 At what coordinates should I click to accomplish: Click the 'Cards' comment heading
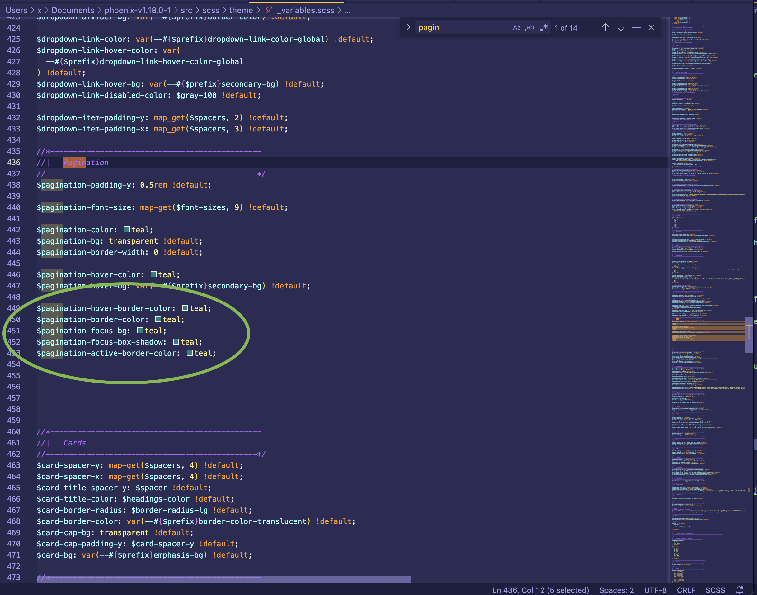(x=74, y=443)
